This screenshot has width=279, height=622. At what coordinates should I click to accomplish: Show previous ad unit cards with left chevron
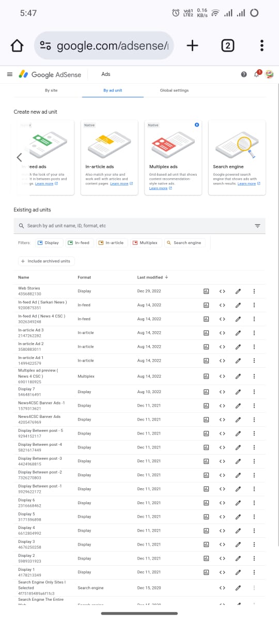pyautogui.click(x=19, y=157)
